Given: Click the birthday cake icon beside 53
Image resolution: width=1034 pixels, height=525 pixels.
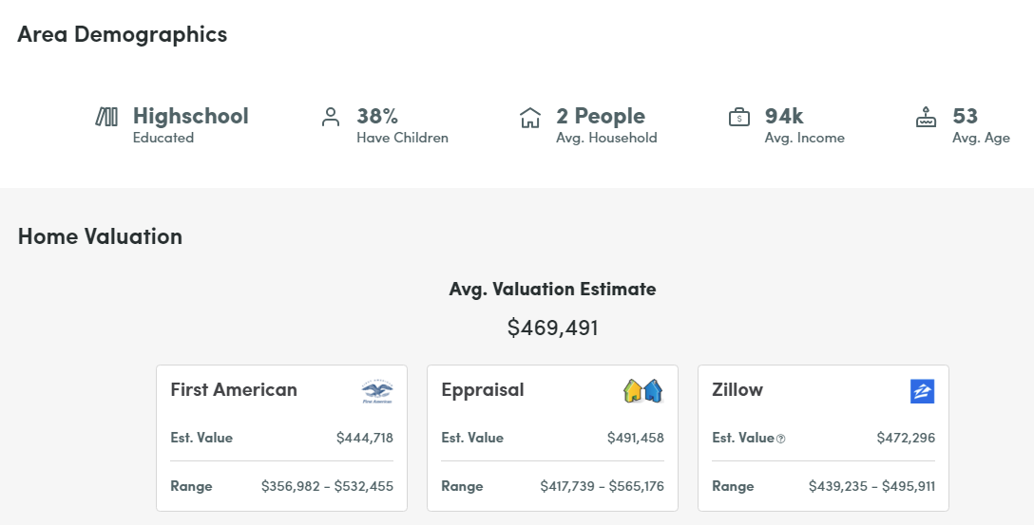Looking at the screenshot, I should pyautogui.click(x=927, y=118).
